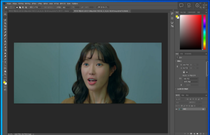Select the Crop tool
The width and height of the screenshot is (210, 135).
tap(5, 26)
